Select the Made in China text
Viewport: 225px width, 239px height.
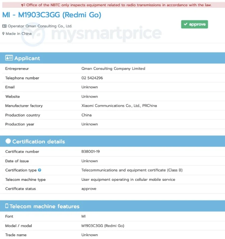point(19,34)
